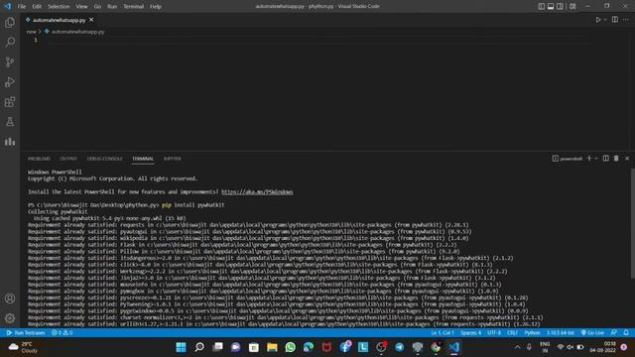Click the terminal vertical scrollbar
This screenshot has height=357, width=635.
pos(633,223)
